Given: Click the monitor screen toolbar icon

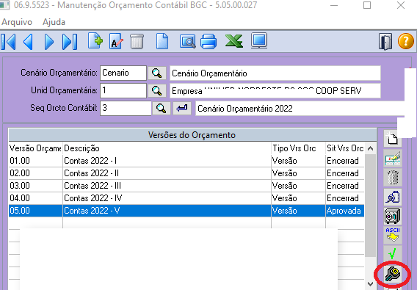Looking at the screenshot, I should pos(259,40).
